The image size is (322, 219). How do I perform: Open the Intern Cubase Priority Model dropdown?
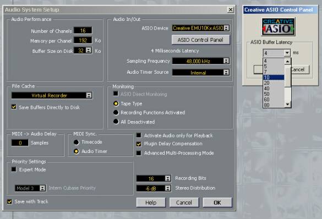click(42, 188)
